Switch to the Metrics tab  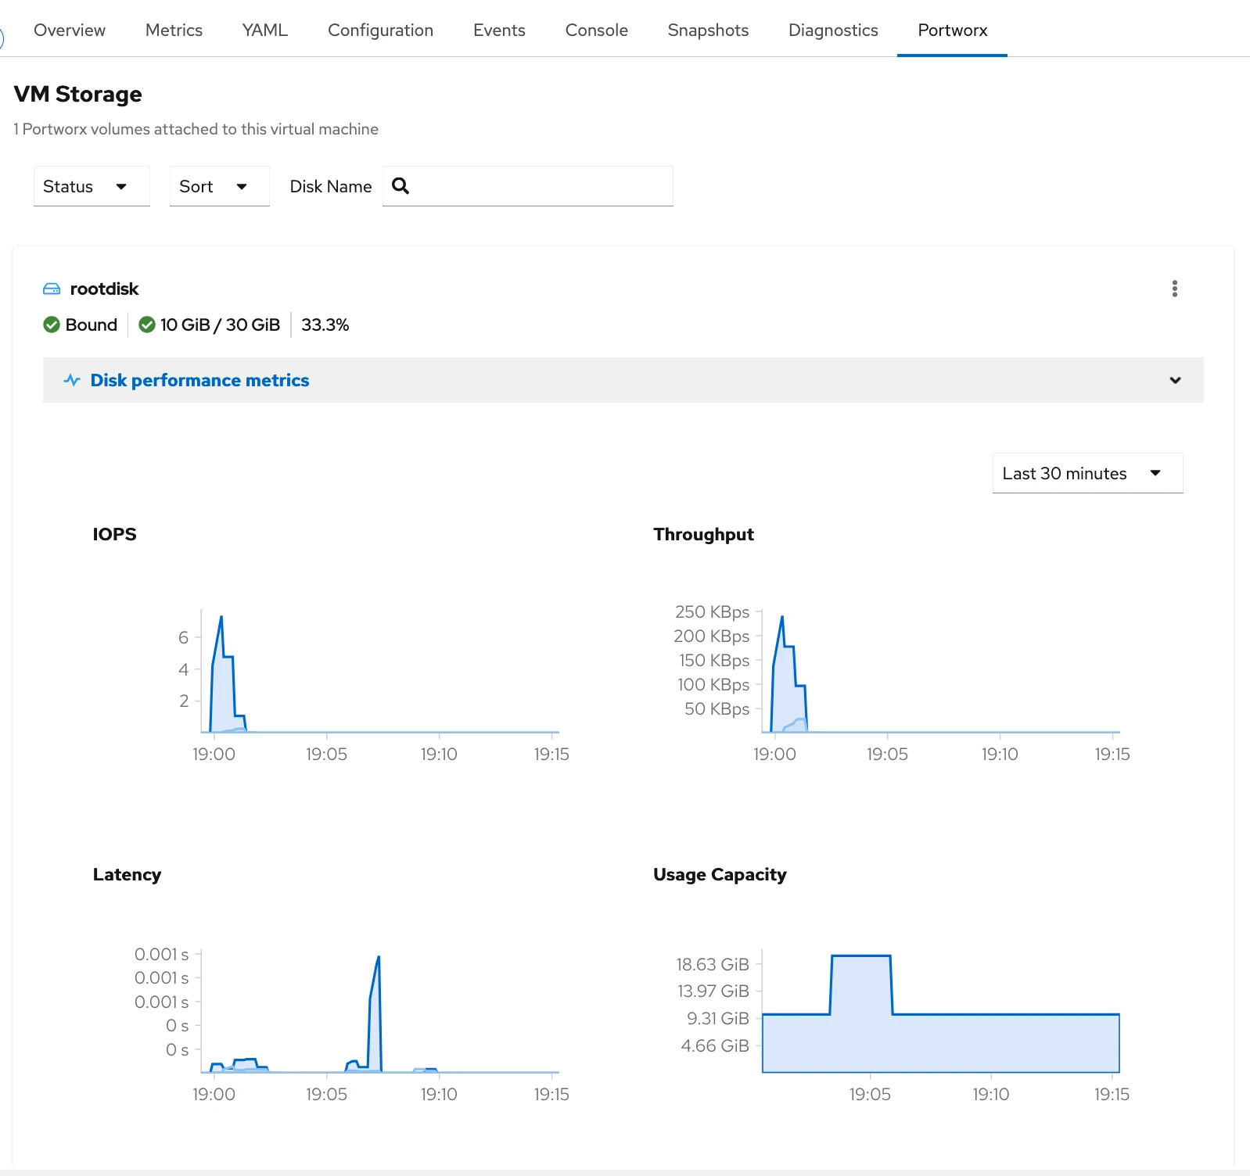point(174,30)
